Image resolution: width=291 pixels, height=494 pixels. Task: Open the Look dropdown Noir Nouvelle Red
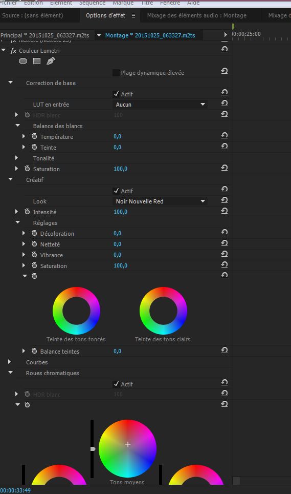pyautogui.click(x=160, y=201)
